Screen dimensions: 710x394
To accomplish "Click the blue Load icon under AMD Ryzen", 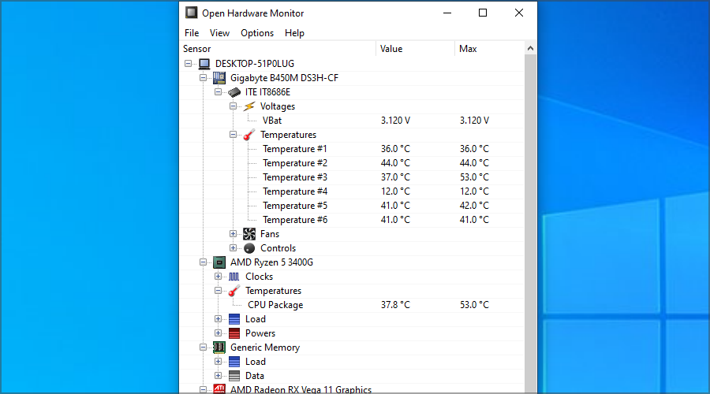I will click(x=234, y=319).
